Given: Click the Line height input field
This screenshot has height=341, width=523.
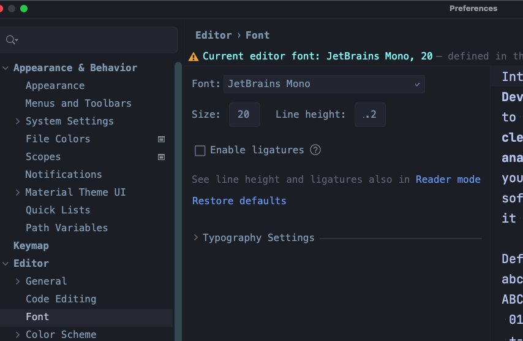Looking at the screenshot, I should point(370,115).
